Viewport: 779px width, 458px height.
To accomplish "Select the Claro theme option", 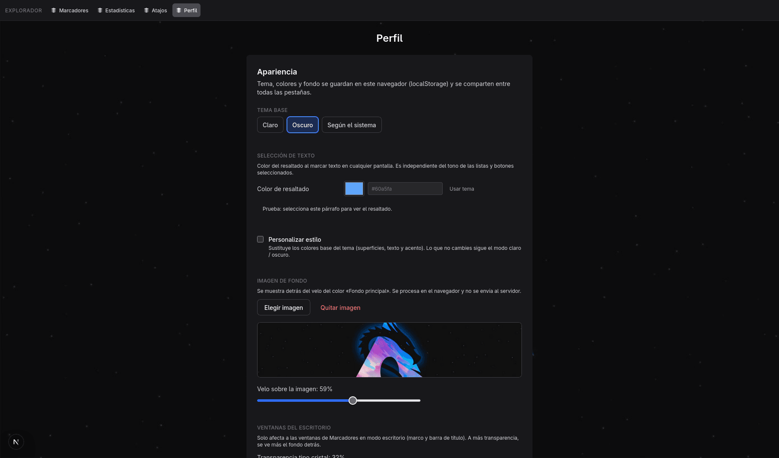I will [x=270, y=125].
